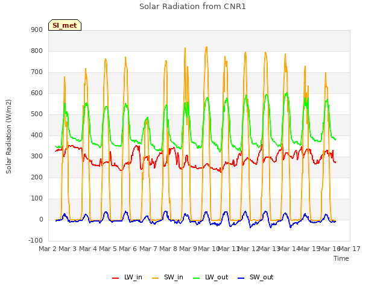Click the Y-axis title Solar Radiation (W/m2)
This screenshot has height=289, width=386.
point(8,137)
